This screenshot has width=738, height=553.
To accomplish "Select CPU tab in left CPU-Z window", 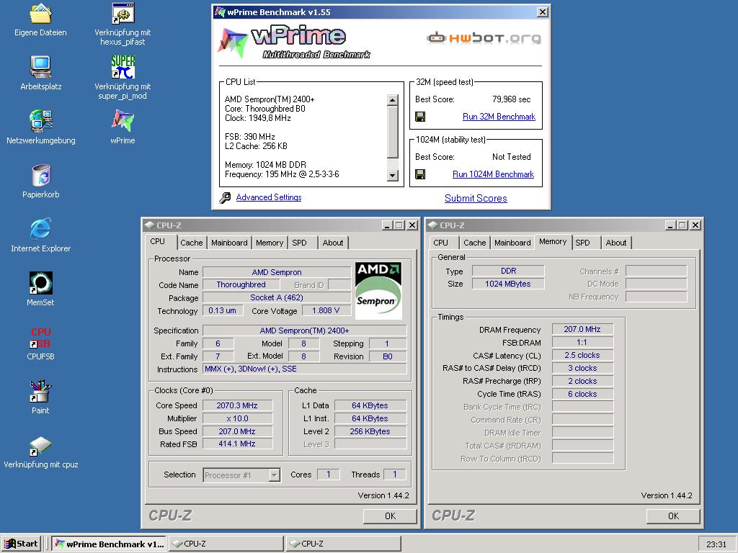I will (158, 241).
